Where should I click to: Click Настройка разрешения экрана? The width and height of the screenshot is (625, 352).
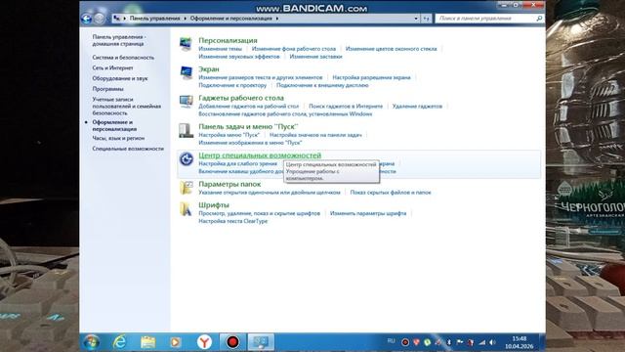pyautogui.click(x=371, y=77)
